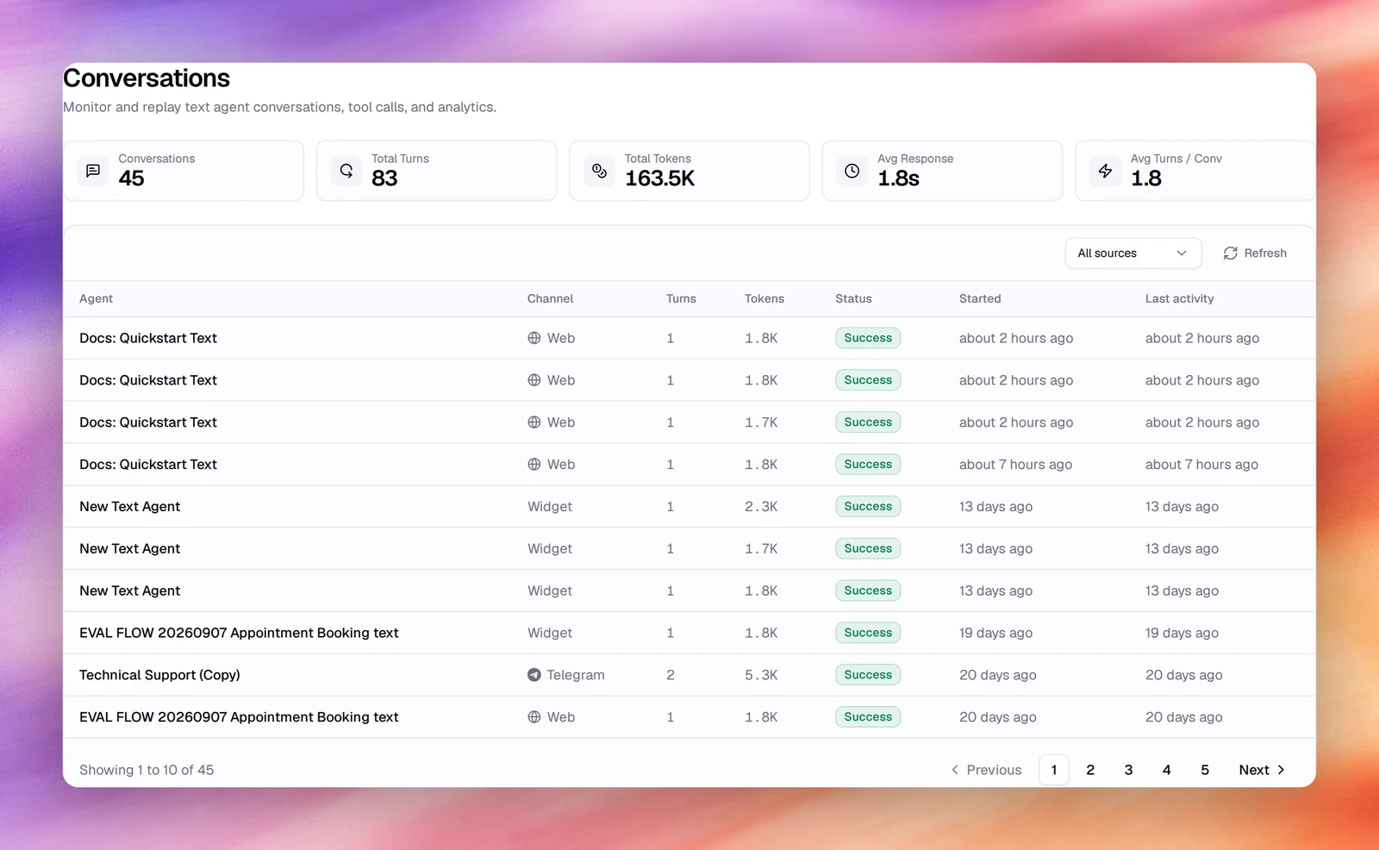
Task: Click the Conversations stat card message icon
Action: tap(93, 171)
